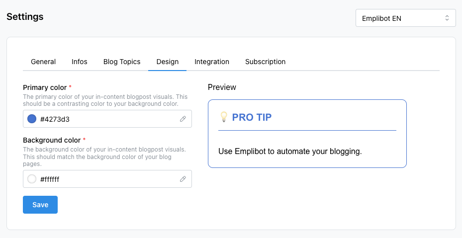The image size is (462, 238).
Task: Click the Background color label
Action: (52, 140)
